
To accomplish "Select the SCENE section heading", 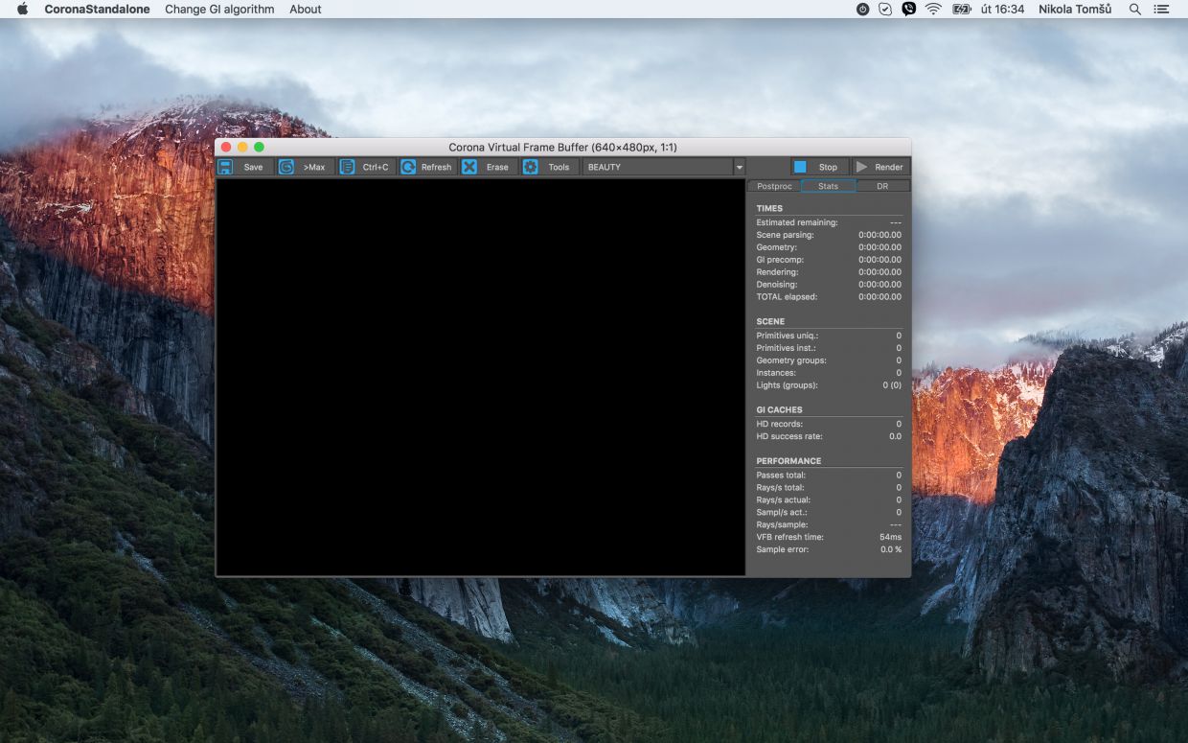I will pos(770,321).
